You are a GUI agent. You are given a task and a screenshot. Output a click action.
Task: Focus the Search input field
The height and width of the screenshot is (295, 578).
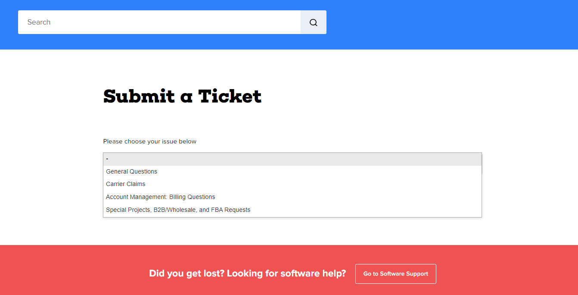159,22
